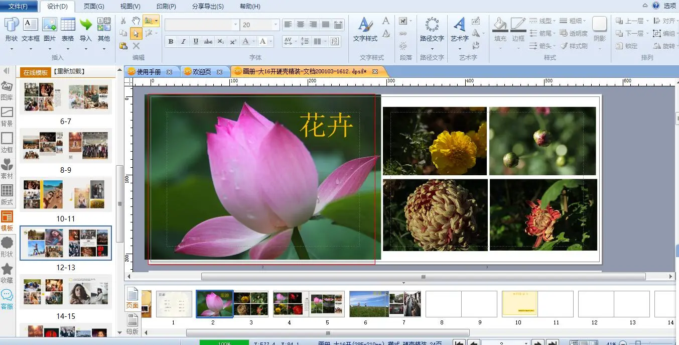Switch to the 欢迎页 document tab
The height and width of the screenshot is (345, 679).
pyautogui.click(x=202, y=72)
